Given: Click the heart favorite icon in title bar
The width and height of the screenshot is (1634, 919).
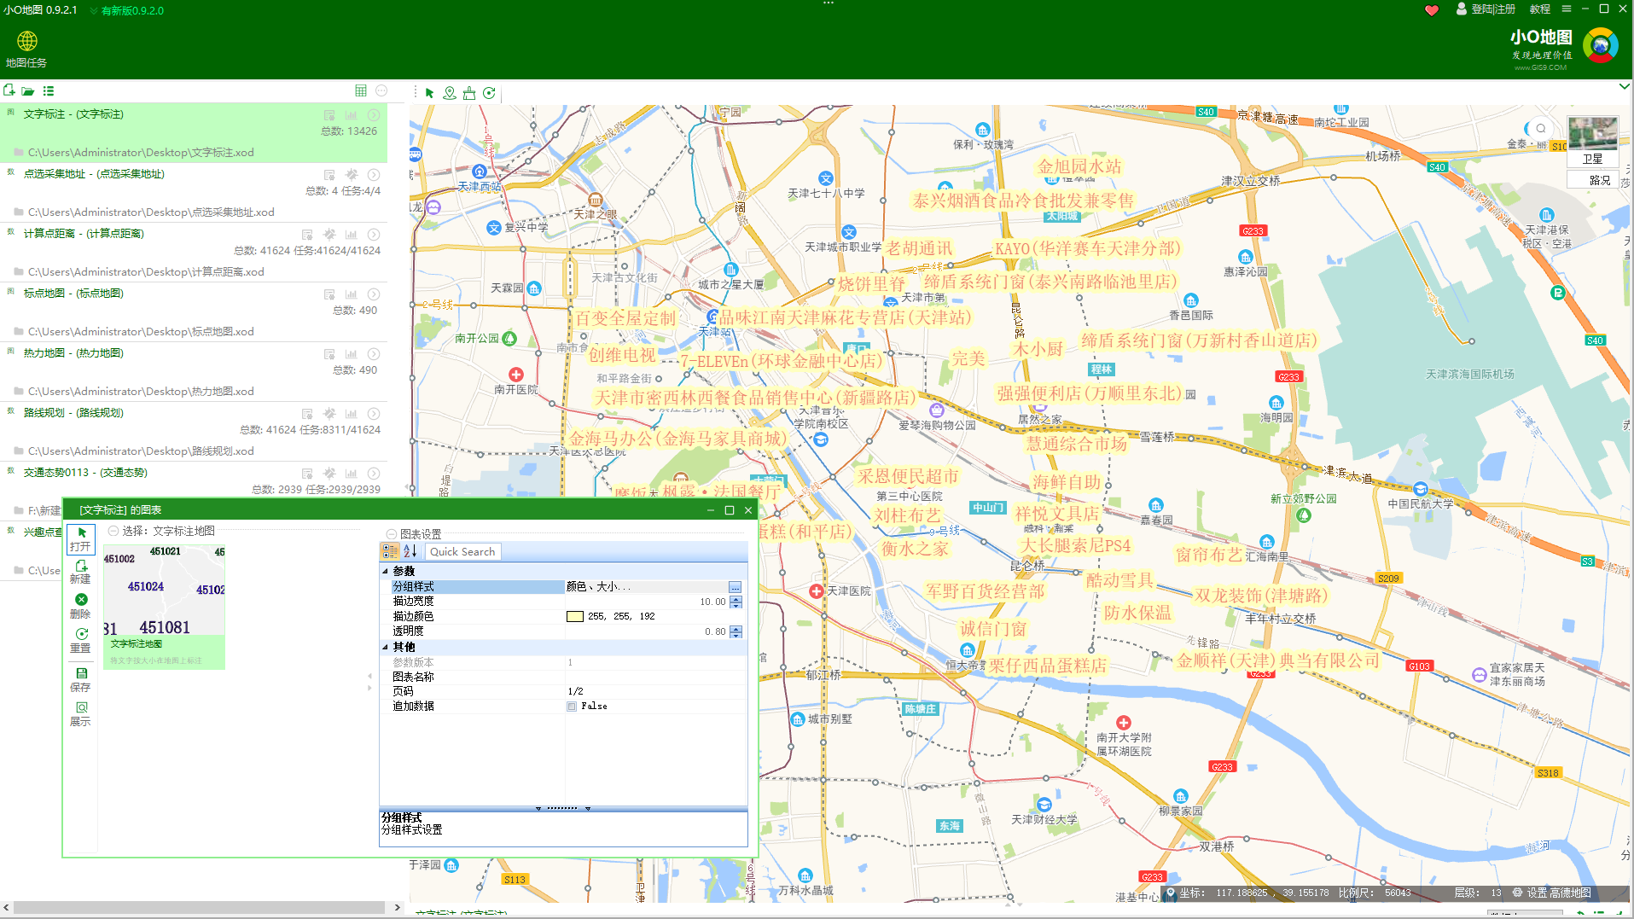Looking at the screenshot, I should (1431, 9).
